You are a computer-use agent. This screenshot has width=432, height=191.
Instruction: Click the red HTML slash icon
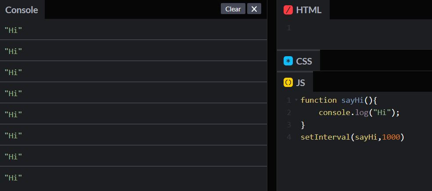click(x=288, y=10)
